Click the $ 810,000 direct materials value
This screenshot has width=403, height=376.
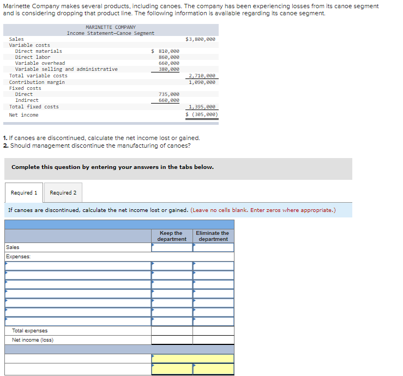pyautogui.click(x=165, y=51)
